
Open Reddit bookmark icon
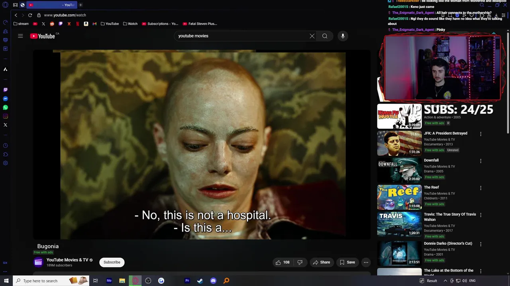[52, 24]
